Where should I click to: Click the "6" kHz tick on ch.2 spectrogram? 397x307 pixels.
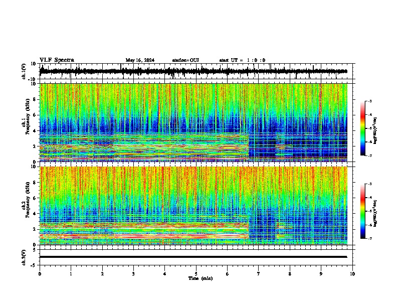35,198
